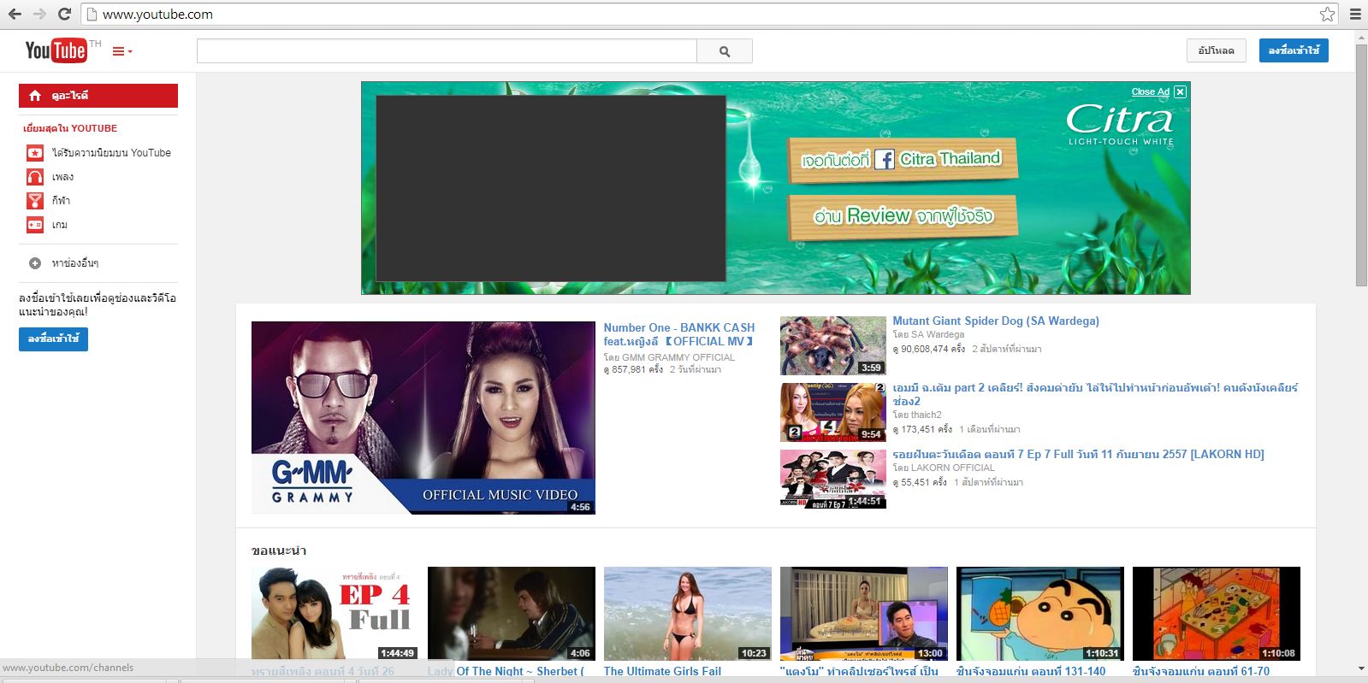Open Number One - BANKK CASH video thumbnail

[423, 417]
